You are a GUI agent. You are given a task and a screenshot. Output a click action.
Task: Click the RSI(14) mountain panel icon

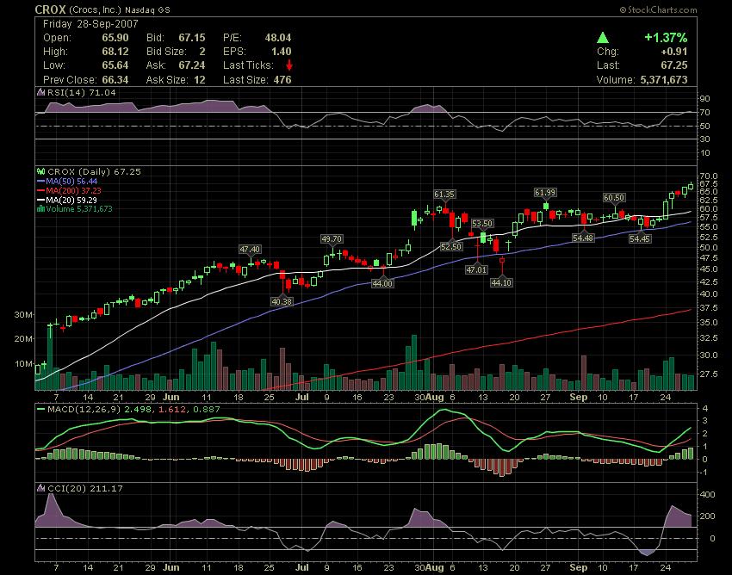41,92
